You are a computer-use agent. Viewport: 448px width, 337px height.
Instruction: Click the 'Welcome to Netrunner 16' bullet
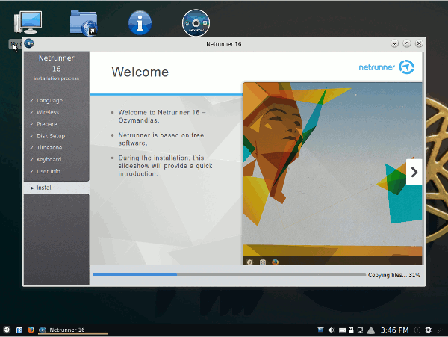click(162, 117)
